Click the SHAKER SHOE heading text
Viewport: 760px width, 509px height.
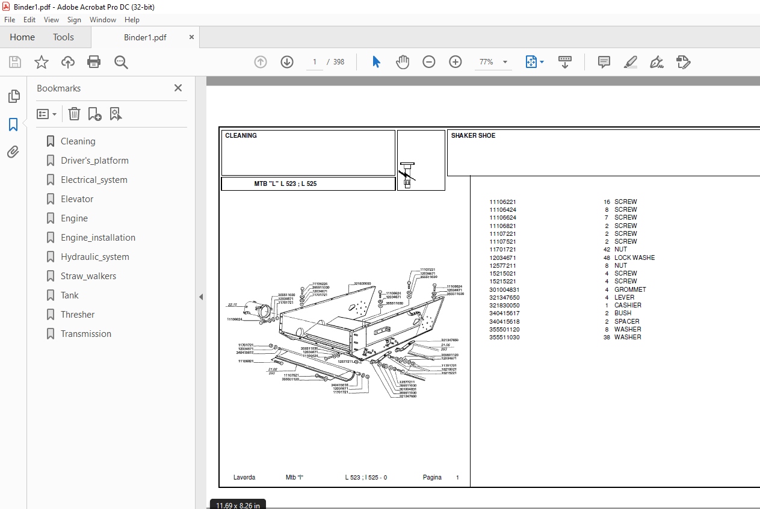point(473,135)
